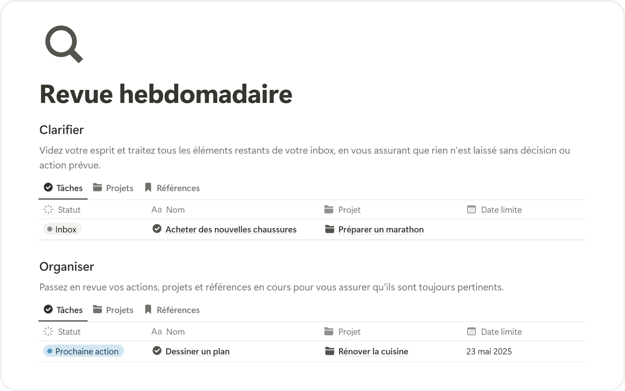The height and width of the screenshot is (391, 625).
Task: Open the Rénover la cuisine project link
Action: [373, 351]
